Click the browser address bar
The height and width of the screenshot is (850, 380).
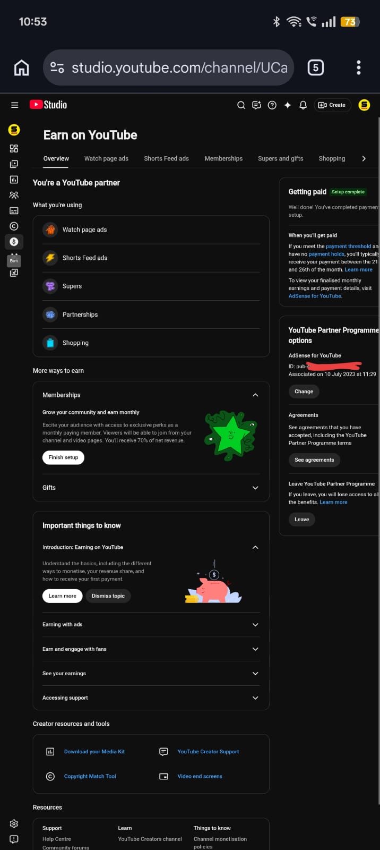pyautogui.click(x=168, y=67)
